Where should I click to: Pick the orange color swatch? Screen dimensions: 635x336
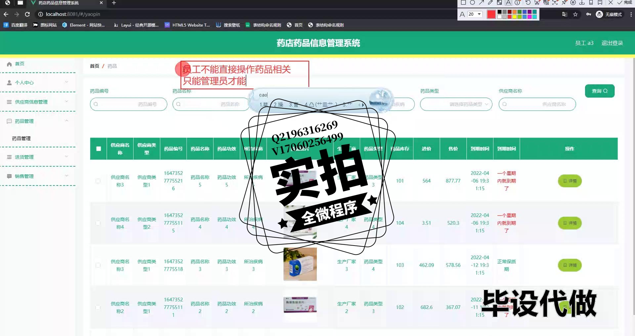point(515,12)
